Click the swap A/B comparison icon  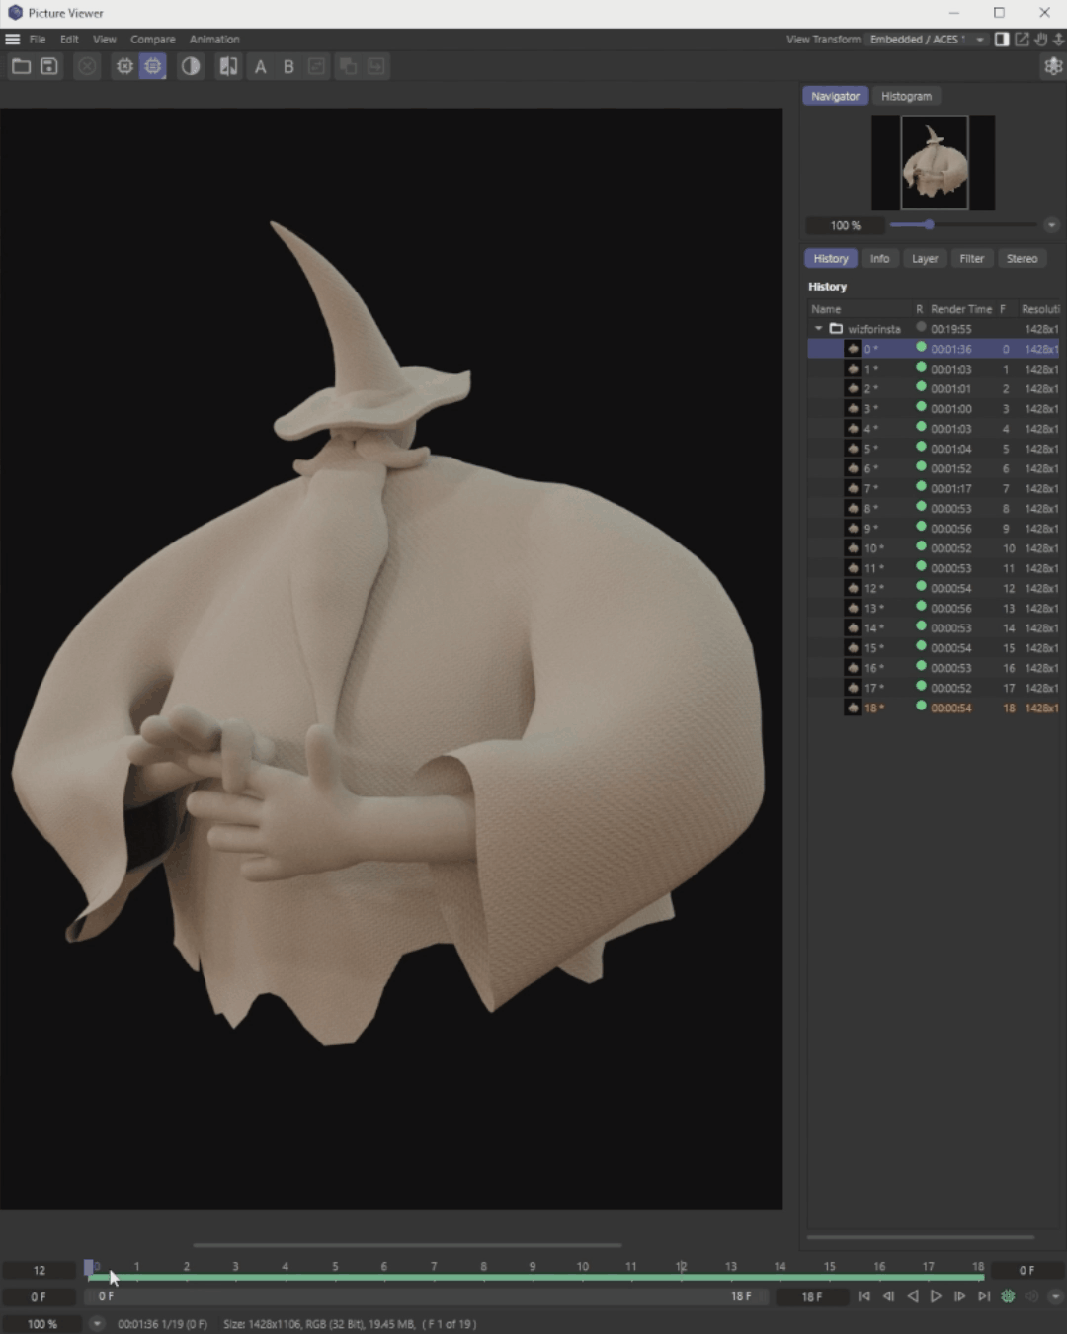(x=315, y=66)
